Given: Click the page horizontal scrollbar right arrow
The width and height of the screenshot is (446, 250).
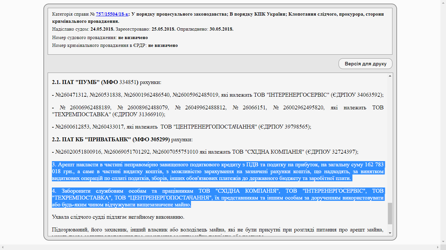Looking at the screenshot, I should (438, 247).
